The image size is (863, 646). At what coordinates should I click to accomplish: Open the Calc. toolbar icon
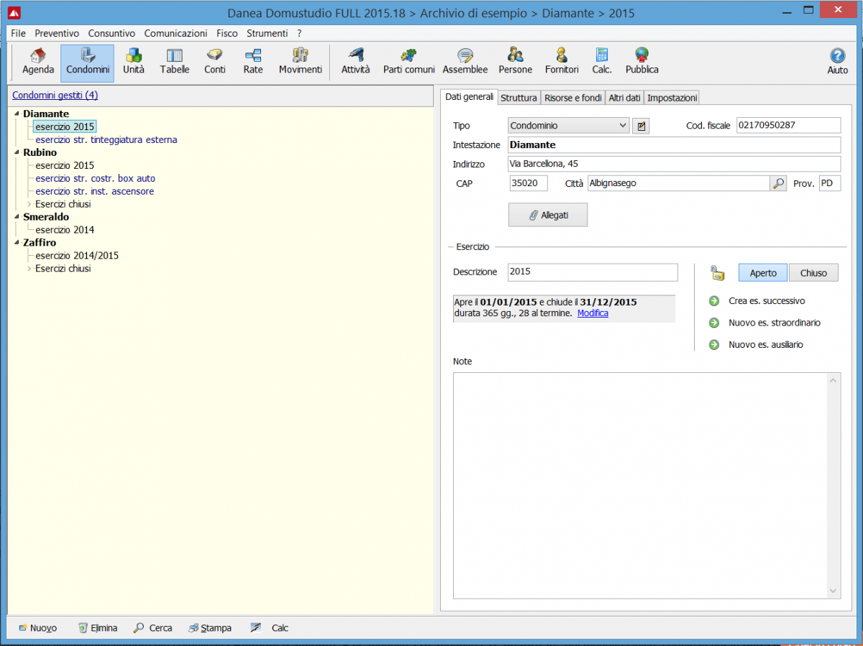tap(602, 62)
